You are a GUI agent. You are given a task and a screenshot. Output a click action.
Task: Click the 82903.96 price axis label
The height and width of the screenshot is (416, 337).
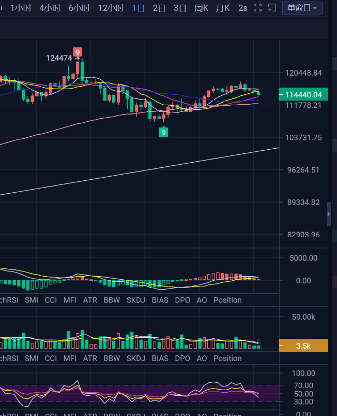pos(303,235)
